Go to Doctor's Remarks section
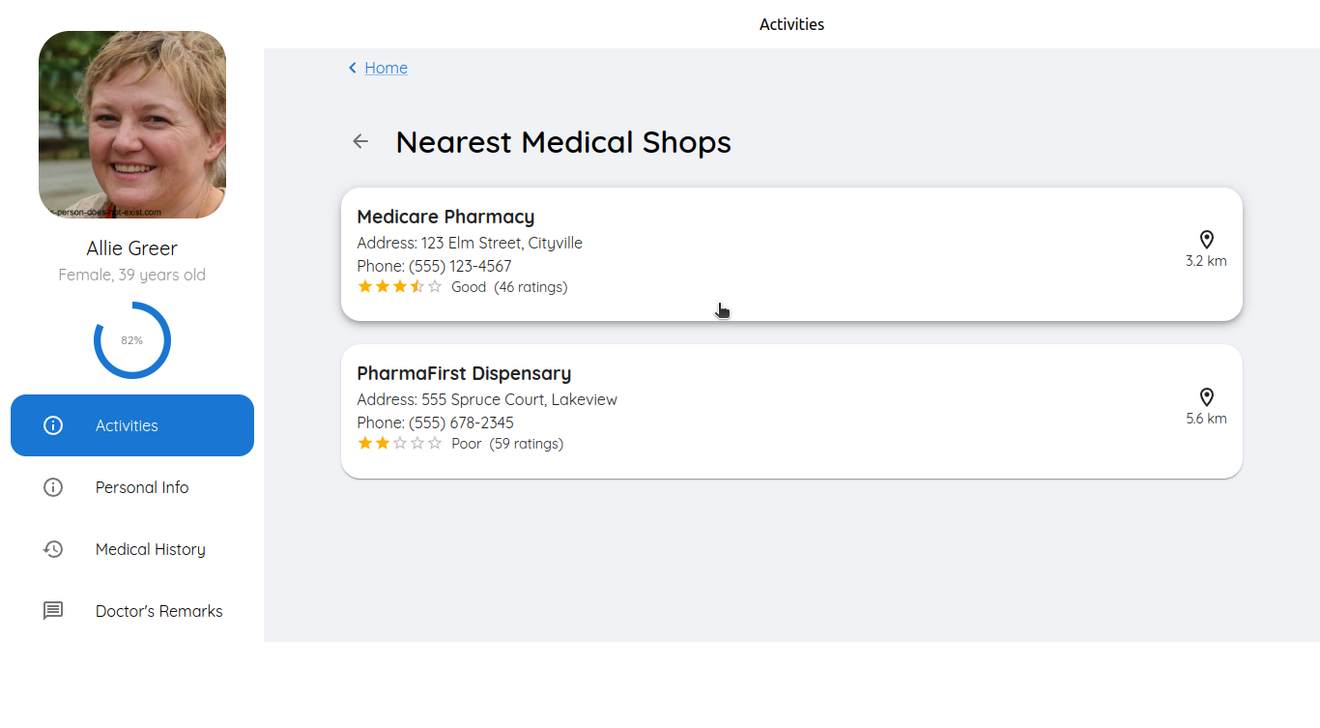Viewport: 1320px width, 728px height. [159, 611]
